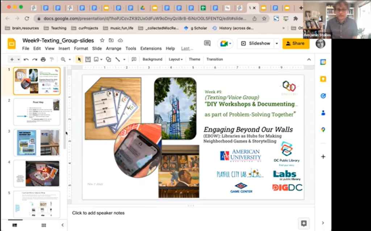Insert a Shape

(108, 60)
